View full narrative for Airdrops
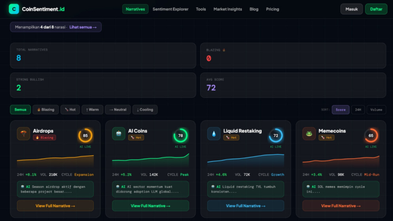Screen dimensions: 393x221 56,206
